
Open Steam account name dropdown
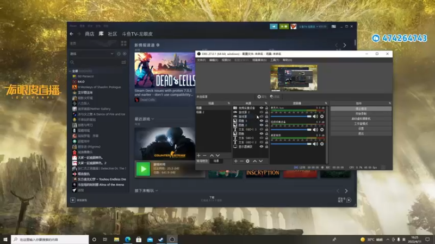(x=313, y=27)
